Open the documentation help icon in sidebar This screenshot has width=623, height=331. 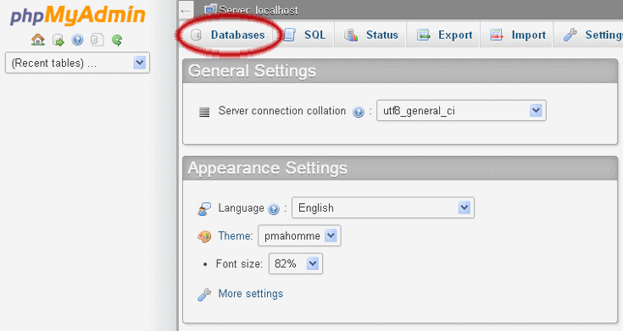point(77,40)
